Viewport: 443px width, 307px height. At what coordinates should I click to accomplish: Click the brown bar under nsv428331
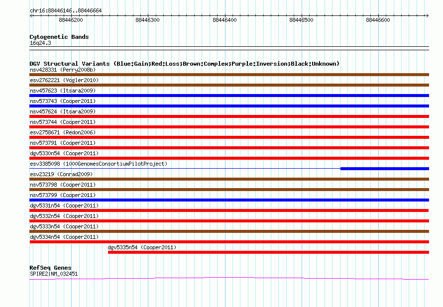pos(229,75)
